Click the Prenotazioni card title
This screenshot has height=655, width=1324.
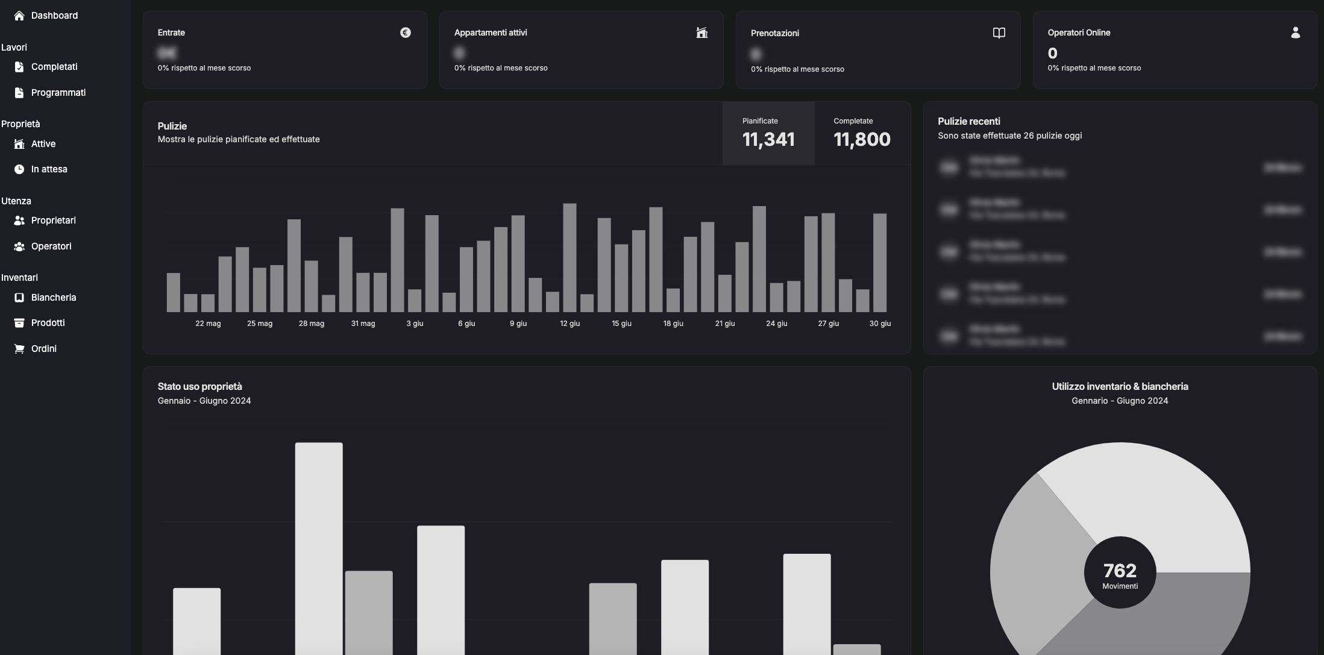click(775, 33)
